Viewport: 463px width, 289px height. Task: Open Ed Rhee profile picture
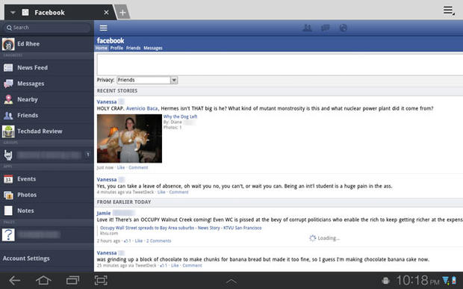tap(8, 44)
